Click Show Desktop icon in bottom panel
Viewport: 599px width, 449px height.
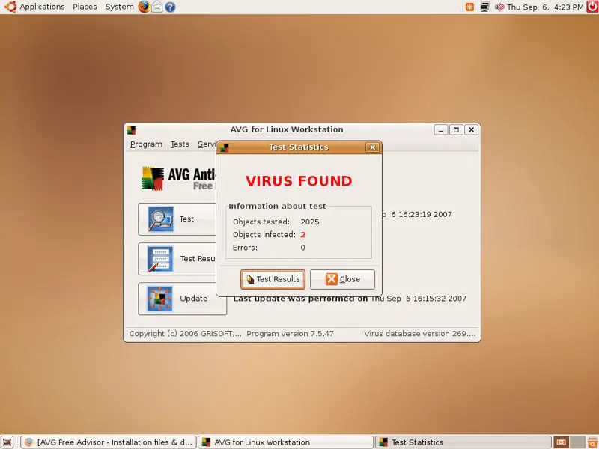point(7,442)
